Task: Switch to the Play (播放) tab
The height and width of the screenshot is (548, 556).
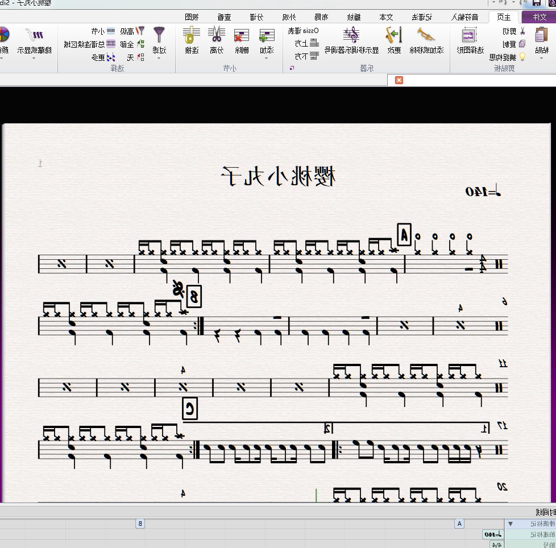Action: pos(354,17)
